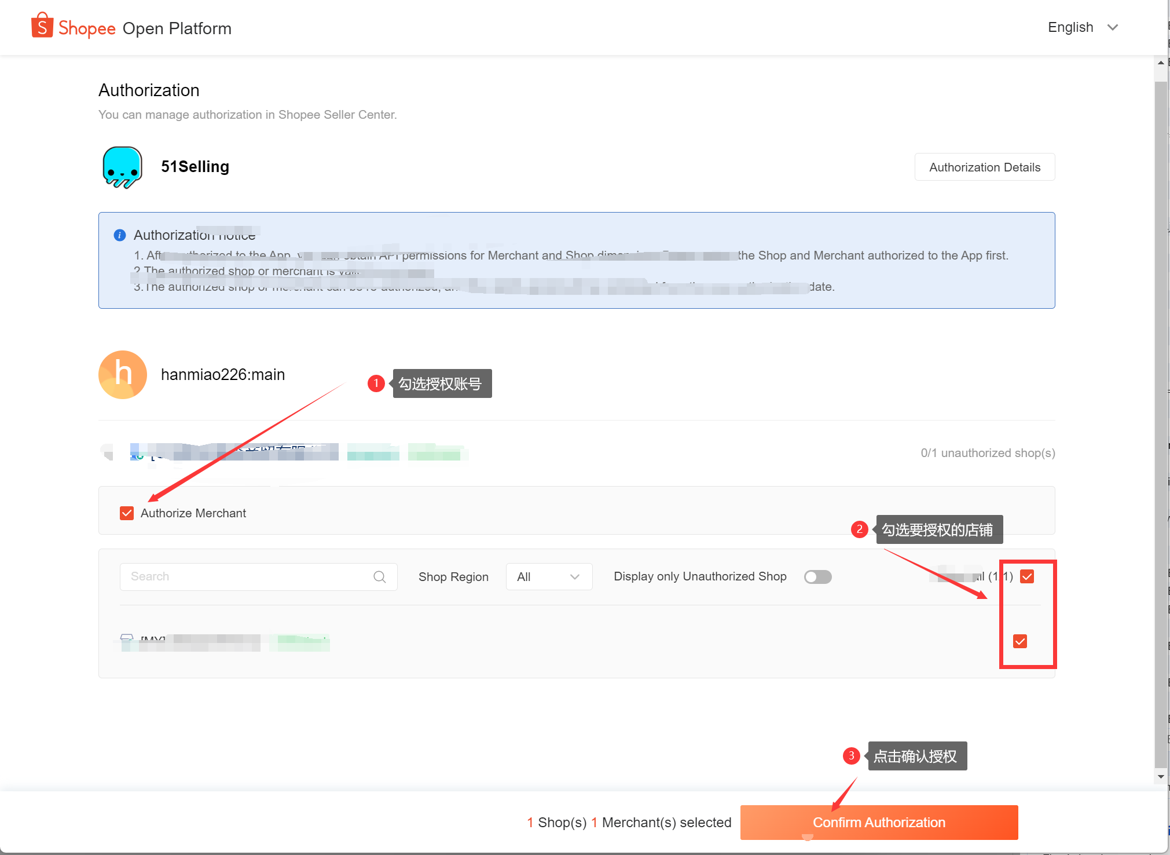Click the scrollbar down arrow

pyautogui.click(x=1161, y=777)
